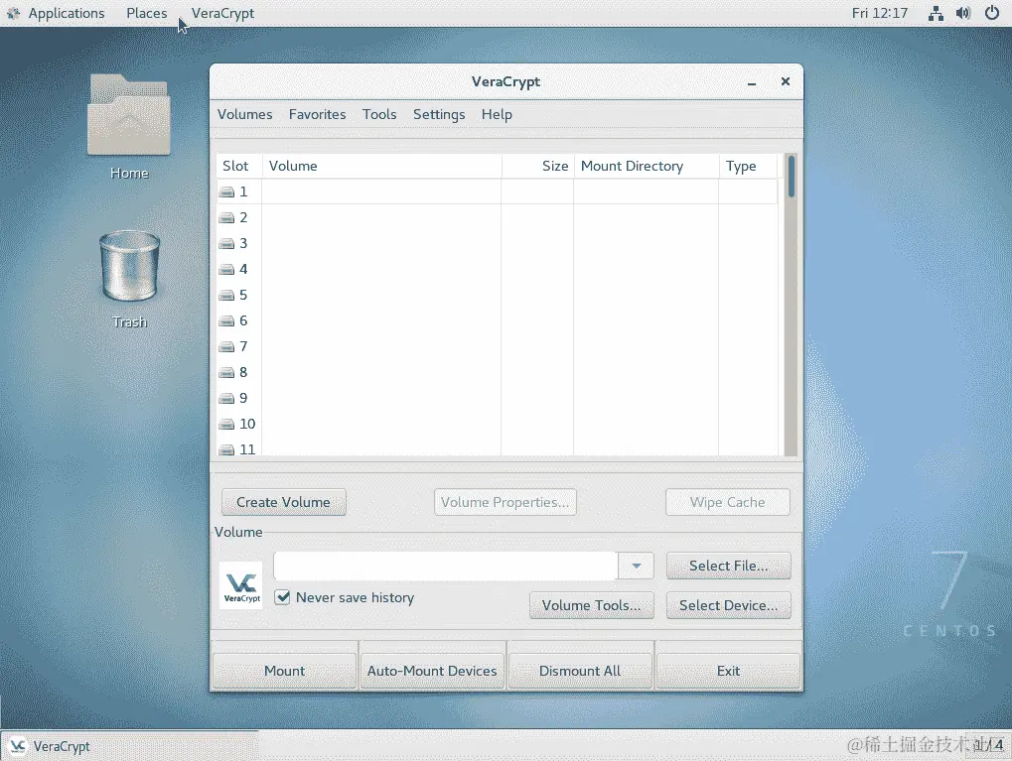This screenshot has width=1012, height=761.
Task: Open the Places menu in top panel
Action: click(147, 13)
